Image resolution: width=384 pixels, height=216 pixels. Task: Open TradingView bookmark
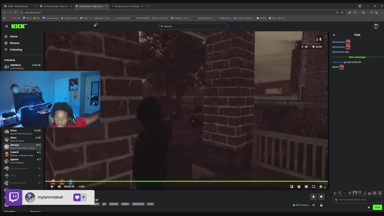pyautogui.click(x=100, y=18)
